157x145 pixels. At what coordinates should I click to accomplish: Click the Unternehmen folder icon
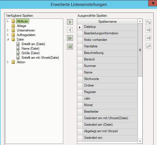coord(13,30)
